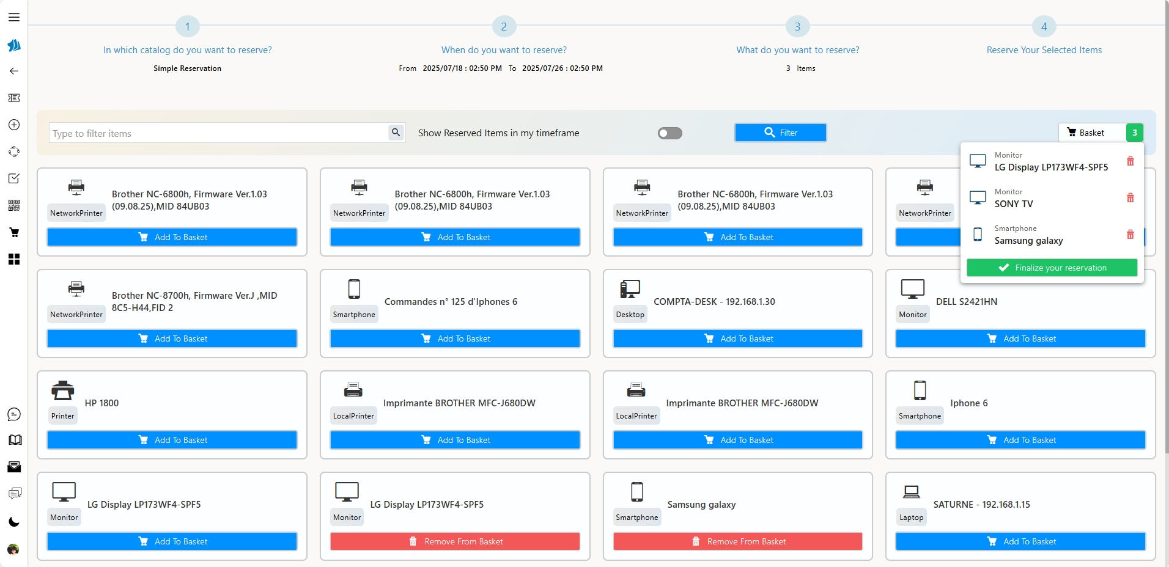This screenshot has width=1169, height=567.
Task: Click the back arrow in the sidebar
Action: (14, 71)
